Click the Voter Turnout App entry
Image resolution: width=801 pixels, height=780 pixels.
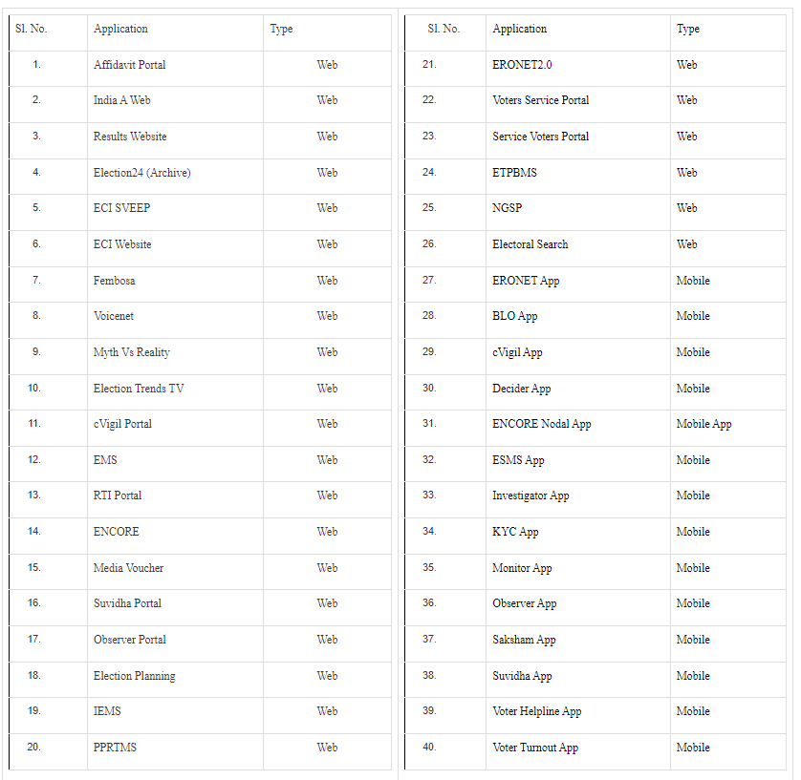pyautogui.click(x=535, y=748)
